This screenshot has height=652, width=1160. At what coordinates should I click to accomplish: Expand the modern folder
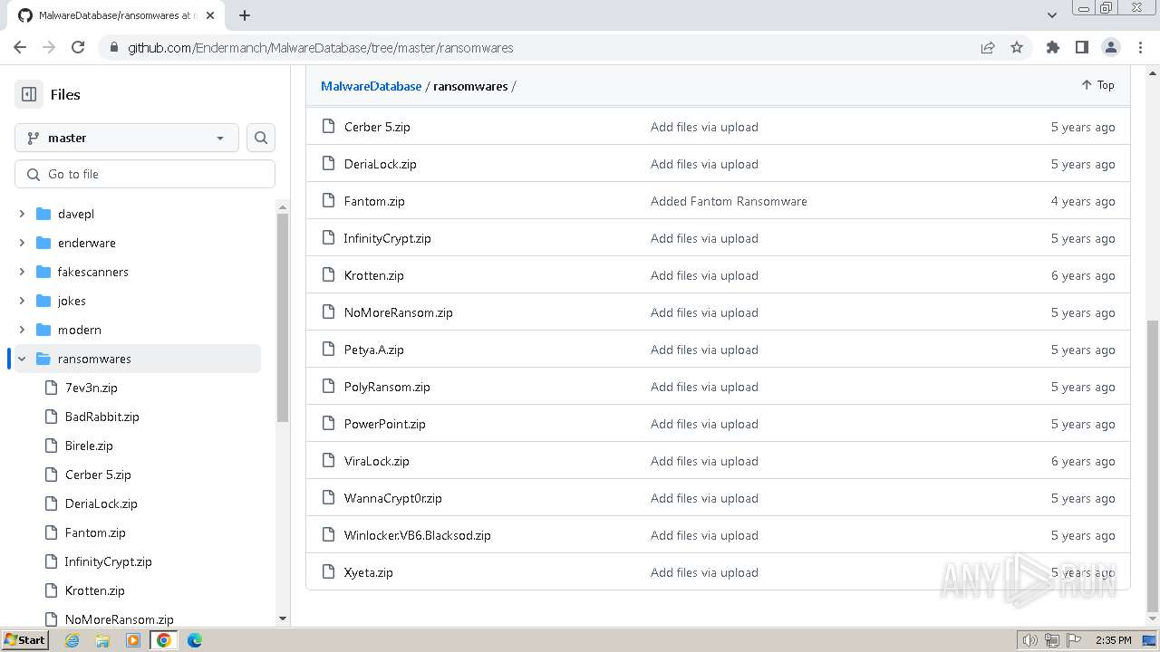click(x=22, y=330)
